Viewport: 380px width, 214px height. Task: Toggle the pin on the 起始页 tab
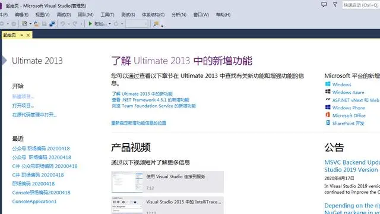(x=21, y=35)
